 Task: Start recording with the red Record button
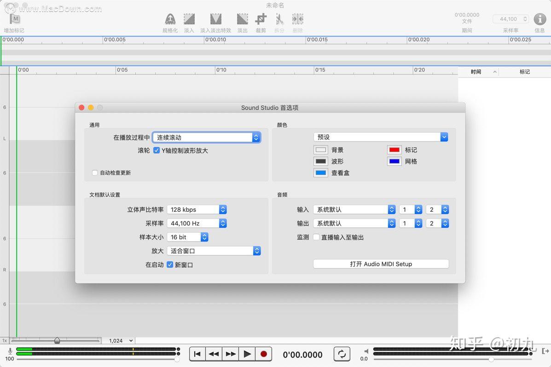[264, 354]
